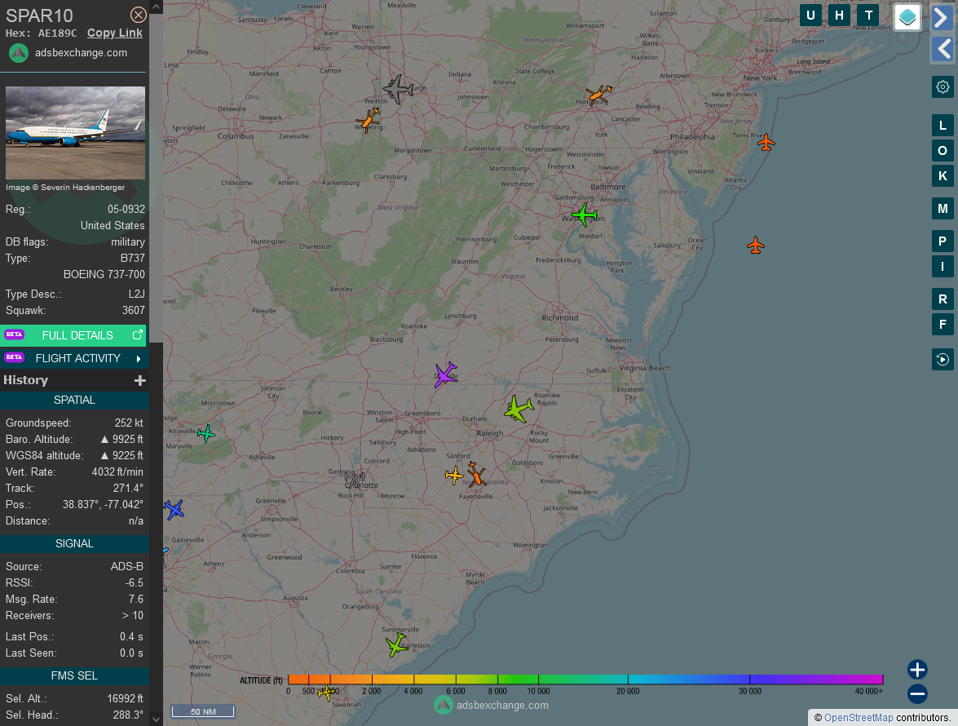Select the yellow aircraft near Savannah
This screenshot has height=726, width=958.
click(327, 693)
